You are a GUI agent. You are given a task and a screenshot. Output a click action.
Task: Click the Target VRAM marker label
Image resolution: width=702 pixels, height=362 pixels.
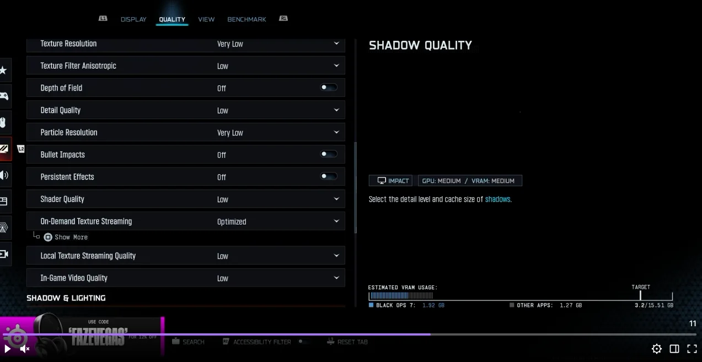coord(641,287)
